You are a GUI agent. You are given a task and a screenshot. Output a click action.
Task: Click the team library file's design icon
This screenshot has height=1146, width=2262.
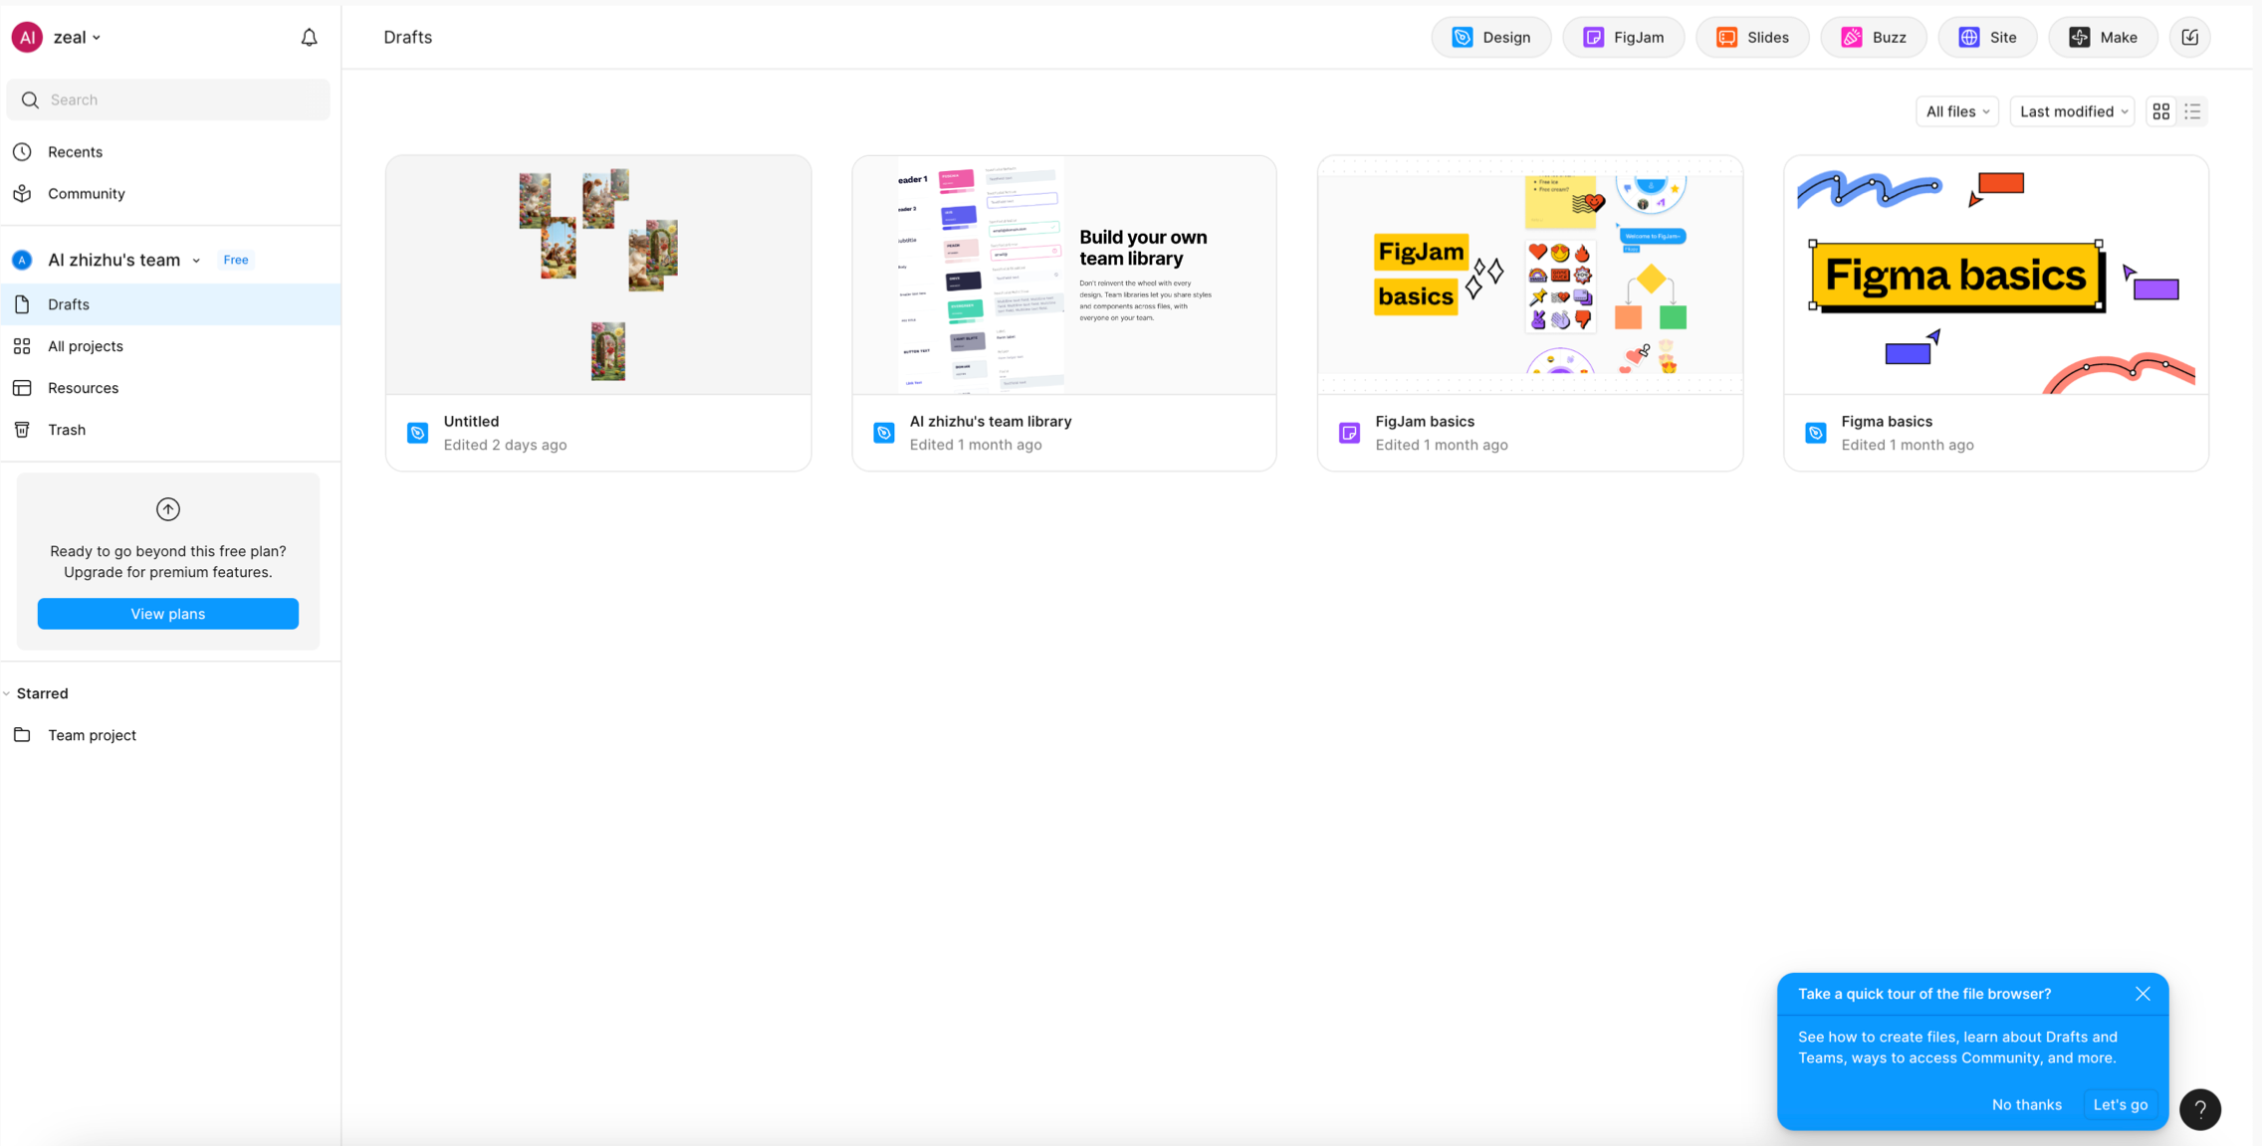coord(884,433)
